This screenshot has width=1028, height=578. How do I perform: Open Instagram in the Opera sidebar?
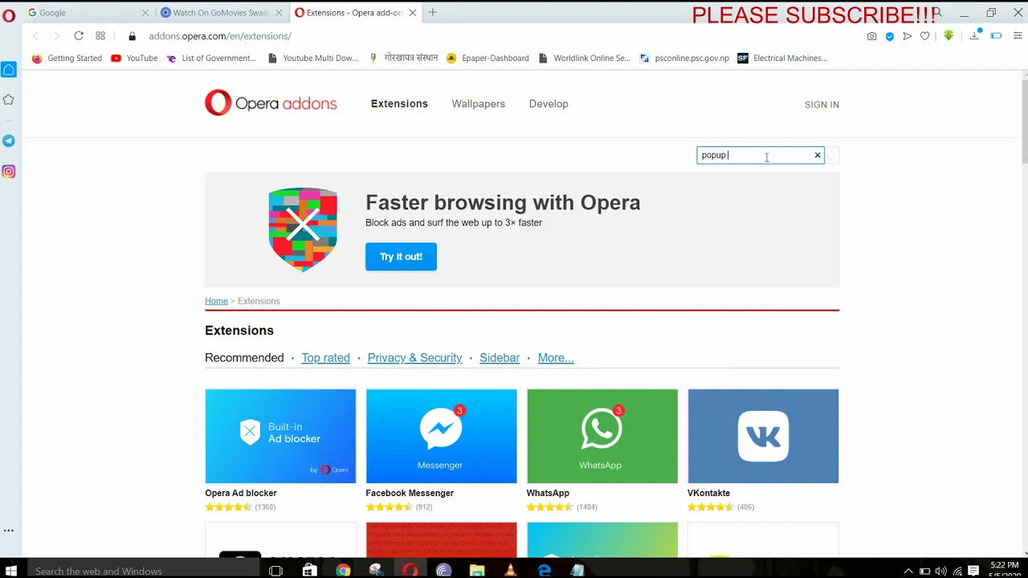pyautogui.click(x=9, y=171)
